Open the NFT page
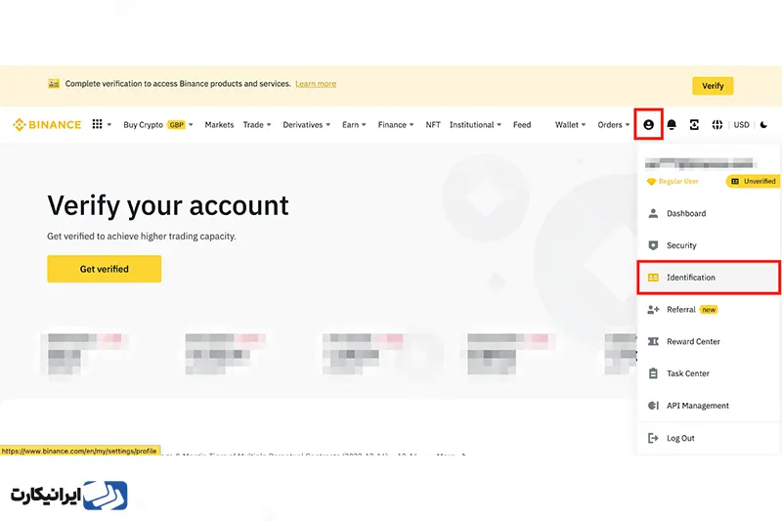 coord(433,125)
